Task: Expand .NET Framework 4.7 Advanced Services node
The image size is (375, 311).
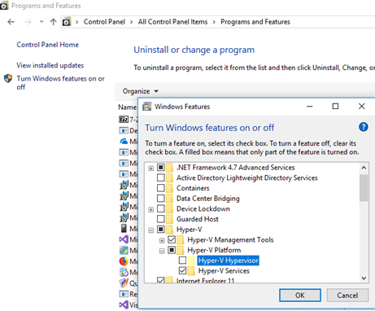Action: pyautogui.click(x=151, y=169)
